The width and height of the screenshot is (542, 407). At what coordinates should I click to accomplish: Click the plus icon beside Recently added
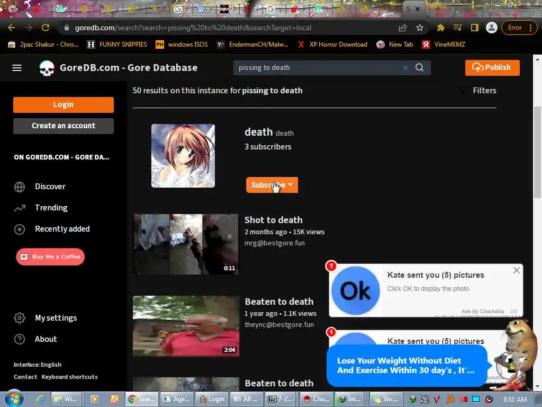20,229
